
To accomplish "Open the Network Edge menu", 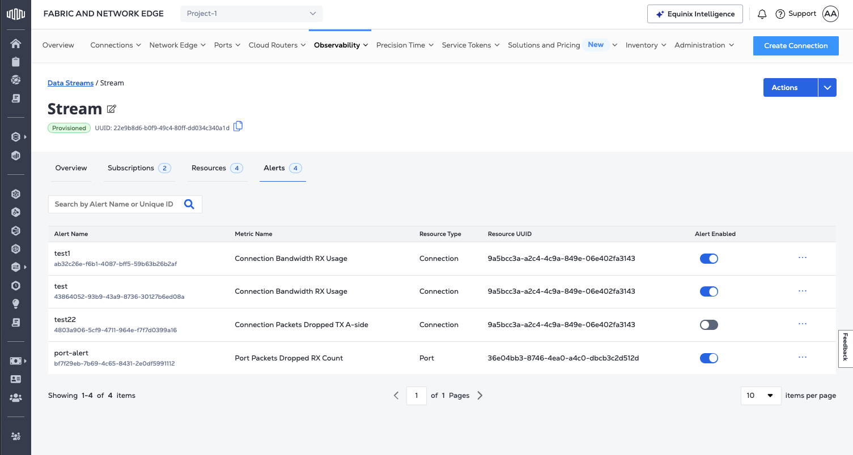I will pyautogui.click(x=177, y=45).
